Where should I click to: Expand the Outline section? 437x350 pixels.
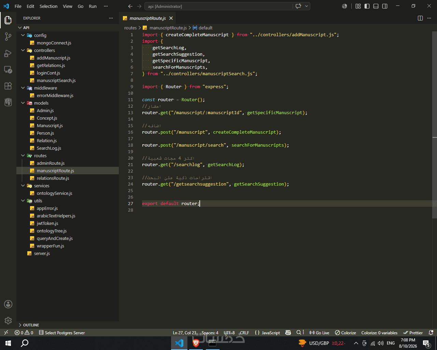coord(68,325)
